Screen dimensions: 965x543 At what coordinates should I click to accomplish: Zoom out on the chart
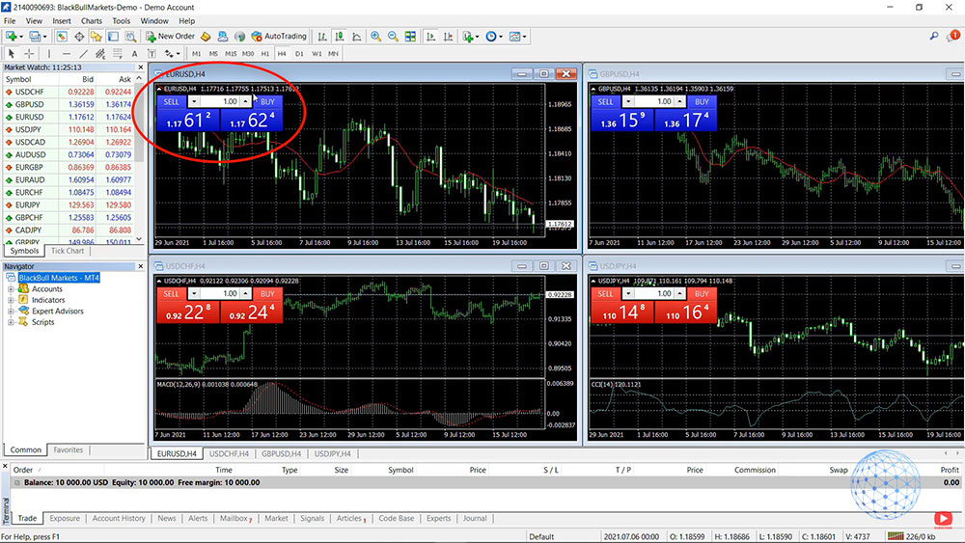click(x=394, y=37)
